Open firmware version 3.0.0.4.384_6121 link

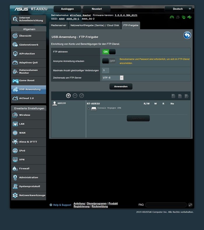126,15
